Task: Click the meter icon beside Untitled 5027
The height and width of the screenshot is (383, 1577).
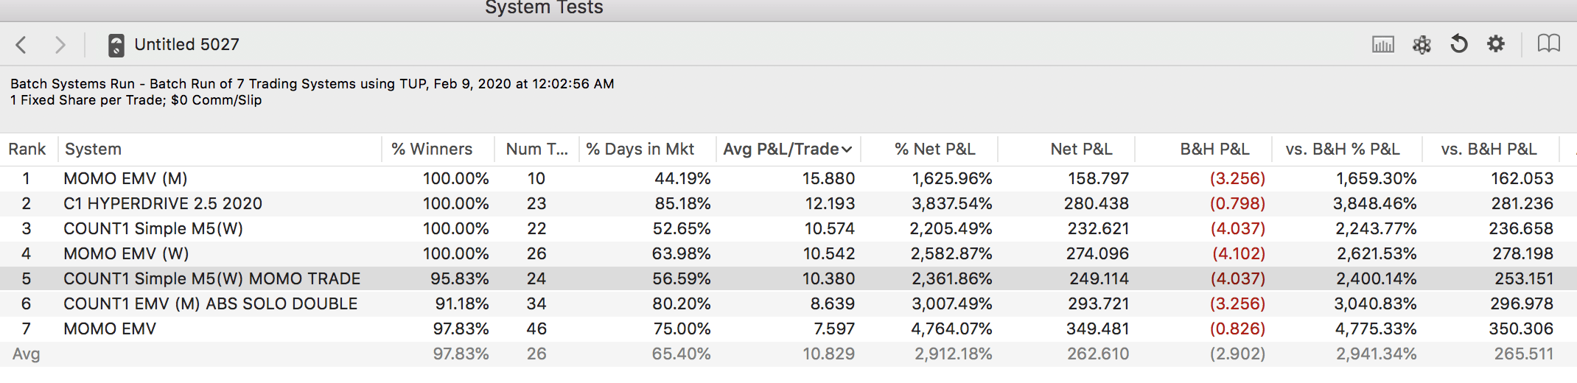Action: (116, 45)
